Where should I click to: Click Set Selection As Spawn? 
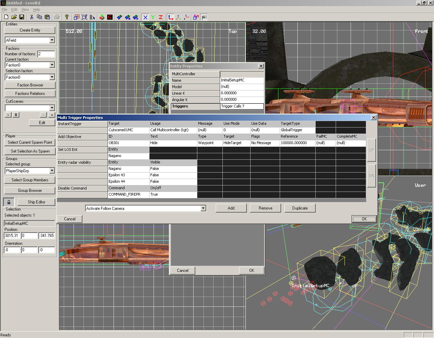[30, 151]
